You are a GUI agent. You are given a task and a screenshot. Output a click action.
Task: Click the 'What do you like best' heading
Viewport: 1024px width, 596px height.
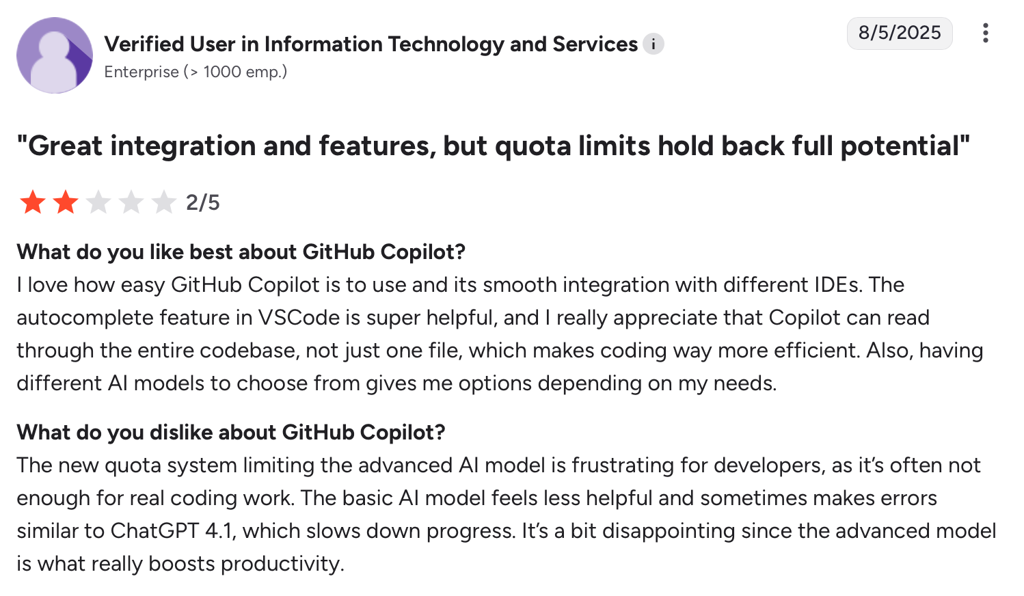241,252
